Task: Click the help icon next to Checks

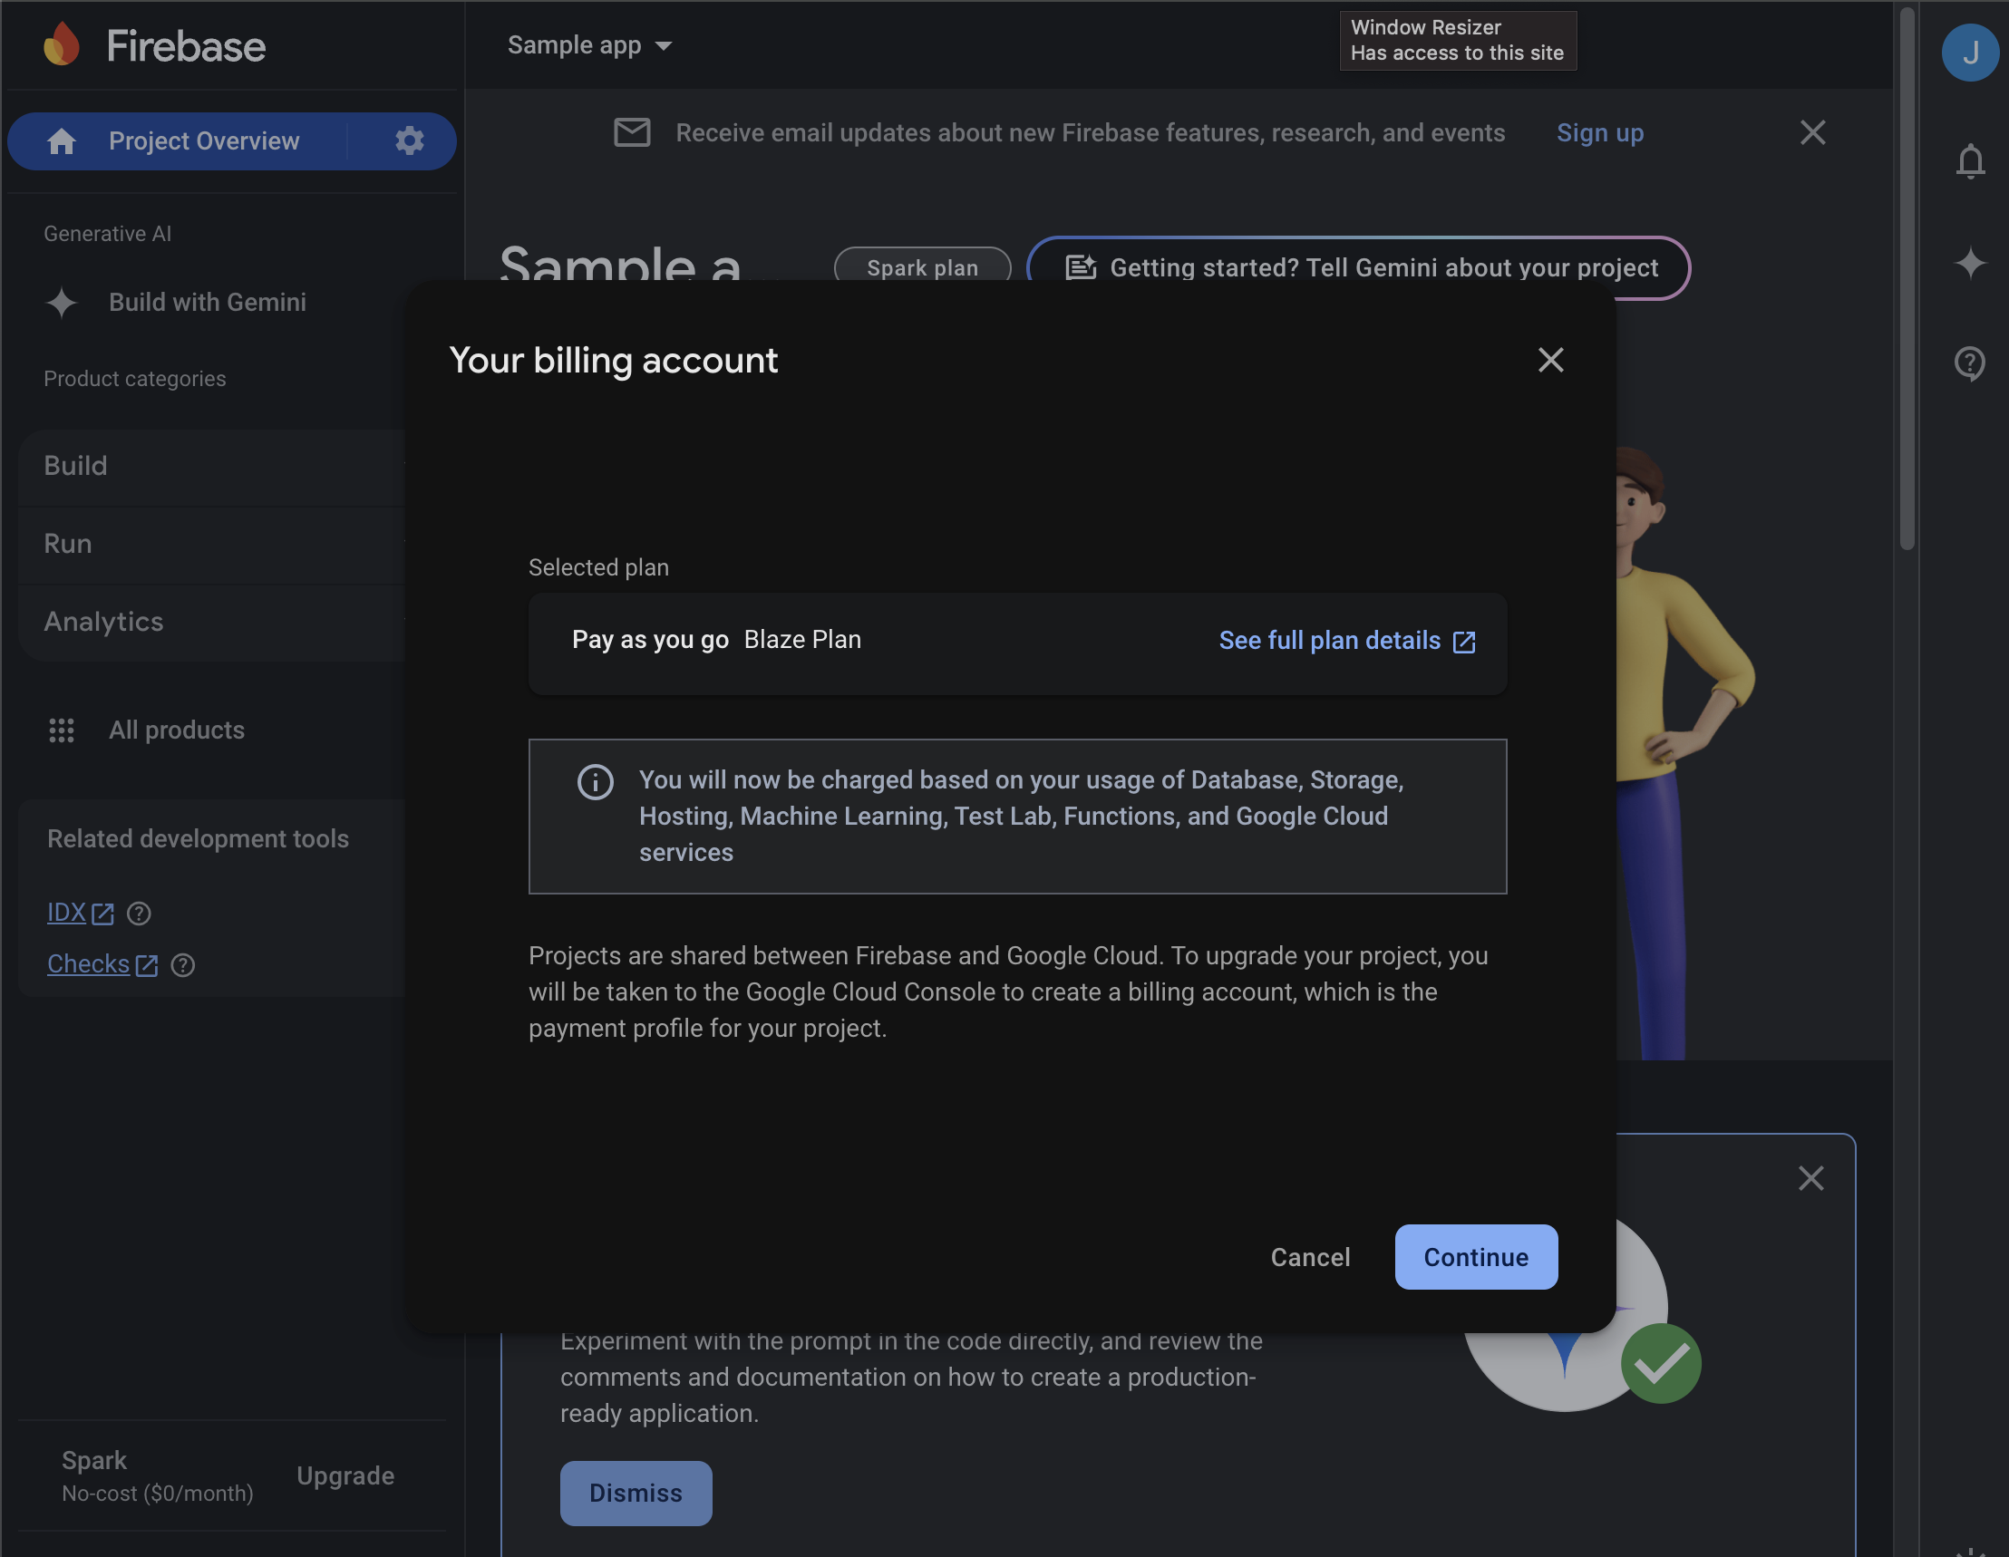Action: [x=182, y=964]
